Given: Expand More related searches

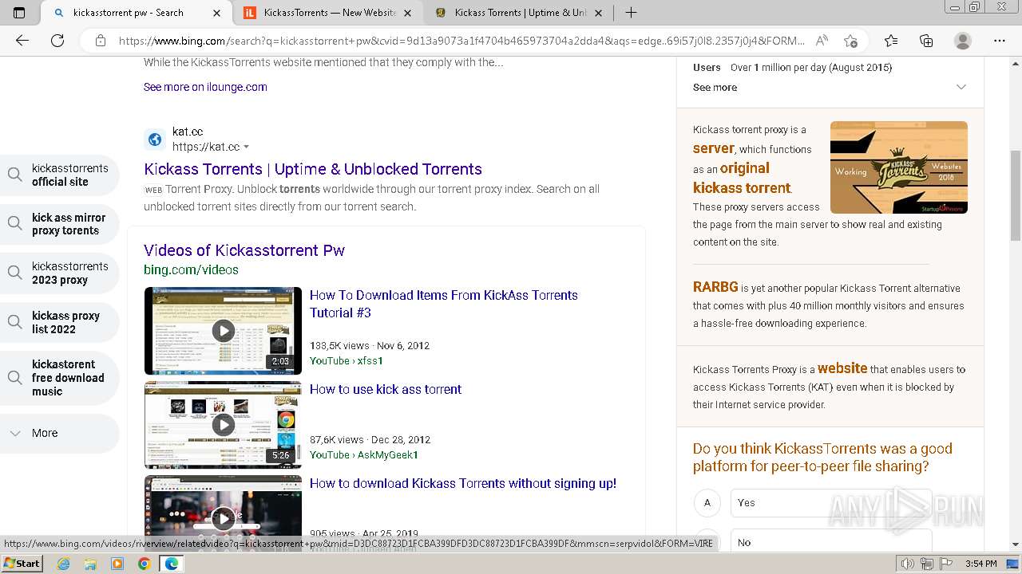Looking at the screenshot, I should click(x=58, y=433).
